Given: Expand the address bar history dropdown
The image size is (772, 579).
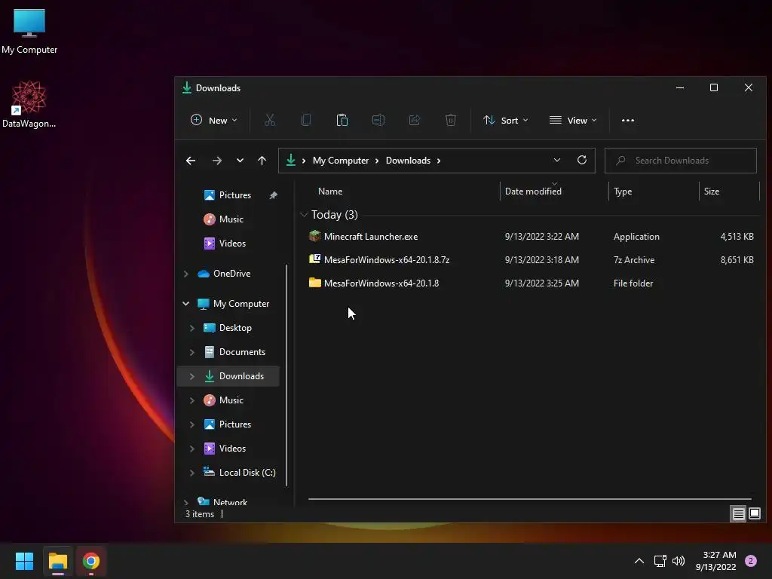Looking at the screenshot, I should (x=557, y=160).
